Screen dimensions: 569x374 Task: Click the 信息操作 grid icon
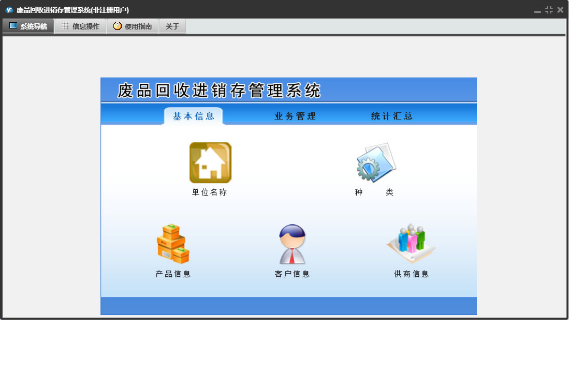coord(65,26)
